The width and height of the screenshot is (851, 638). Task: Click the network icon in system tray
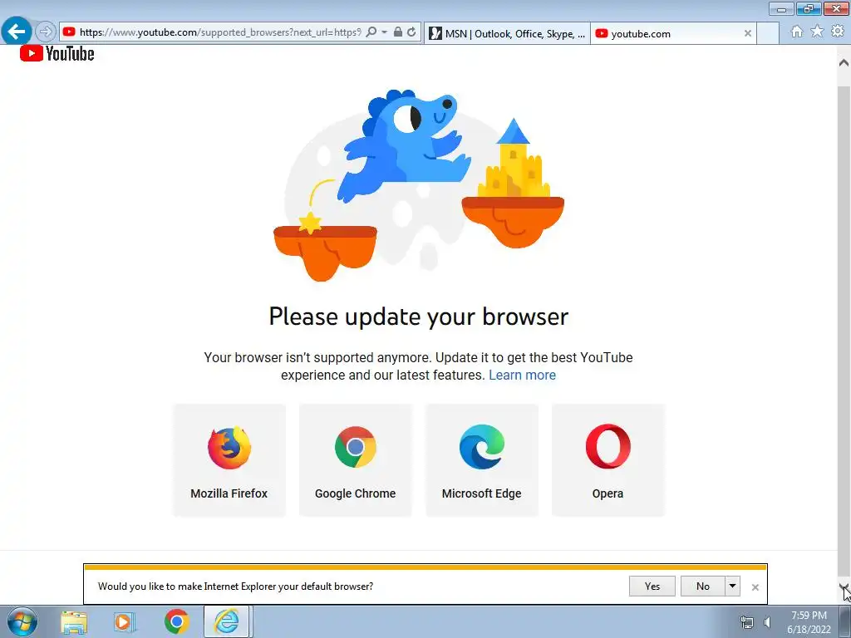click(x=747, y=622)
